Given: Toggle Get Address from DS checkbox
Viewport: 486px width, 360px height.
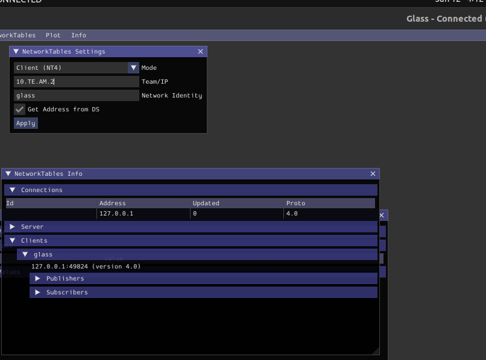Looking at the screenshot, I should click(20, 110).
